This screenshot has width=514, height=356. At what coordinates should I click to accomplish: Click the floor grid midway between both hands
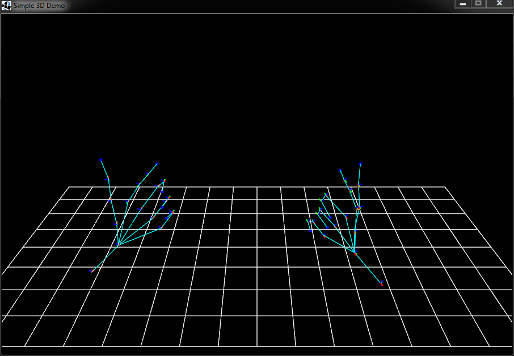point(238,238)
